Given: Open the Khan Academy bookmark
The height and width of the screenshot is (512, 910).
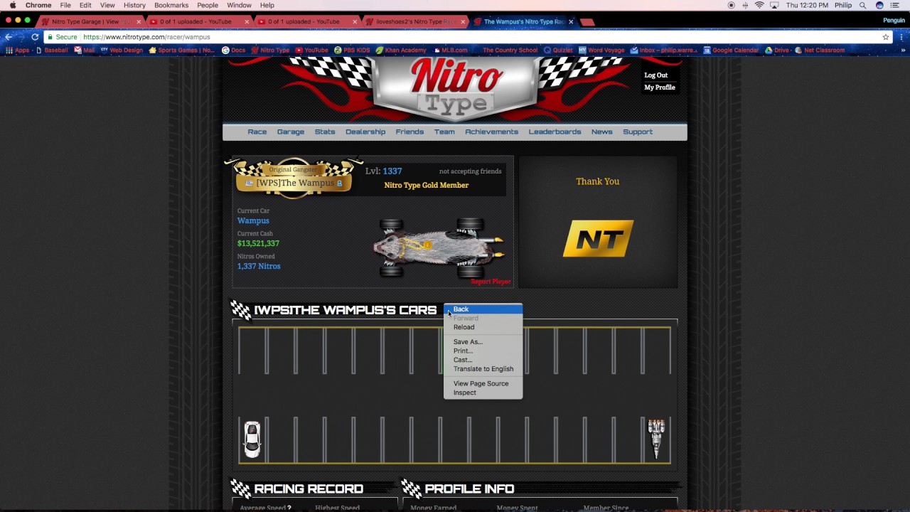Looking at the screenshot, I should click(401, 50).
